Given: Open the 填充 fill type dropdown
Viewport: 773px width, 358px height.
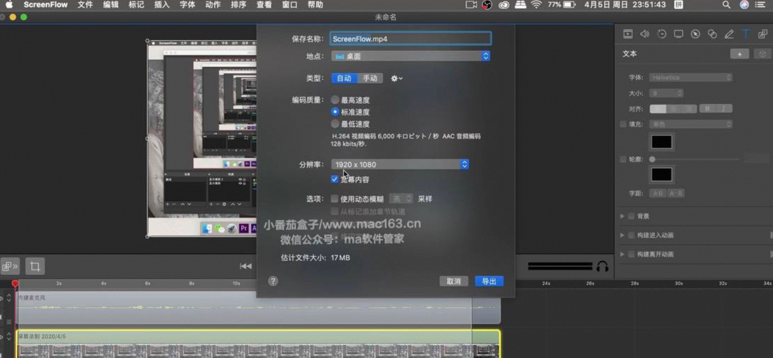Looking at the screenshot, I should (x=691, y=124).
